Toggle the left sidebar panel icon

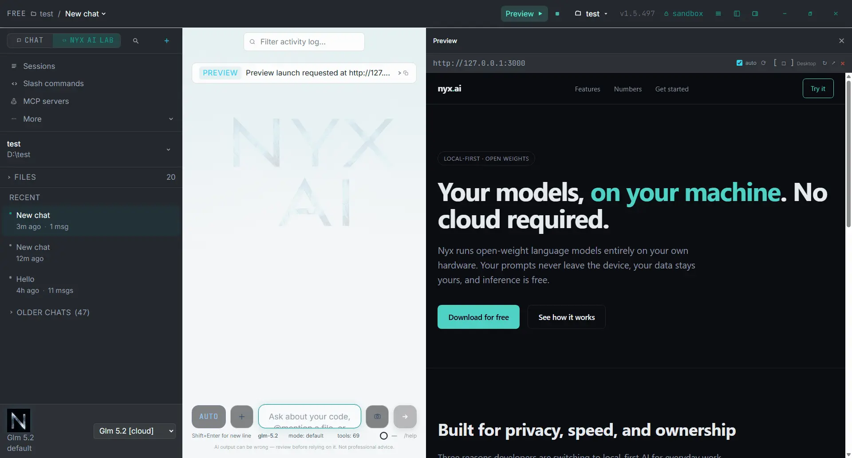[x=737, y=14]
